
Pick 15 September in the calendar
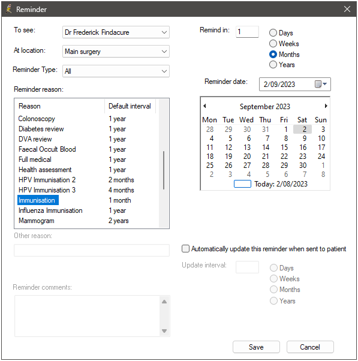(x=284, y=148)
